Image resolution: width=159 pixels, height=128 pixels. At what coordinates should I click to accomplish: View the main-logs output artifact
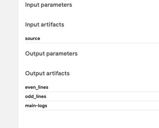coord(92,106)
